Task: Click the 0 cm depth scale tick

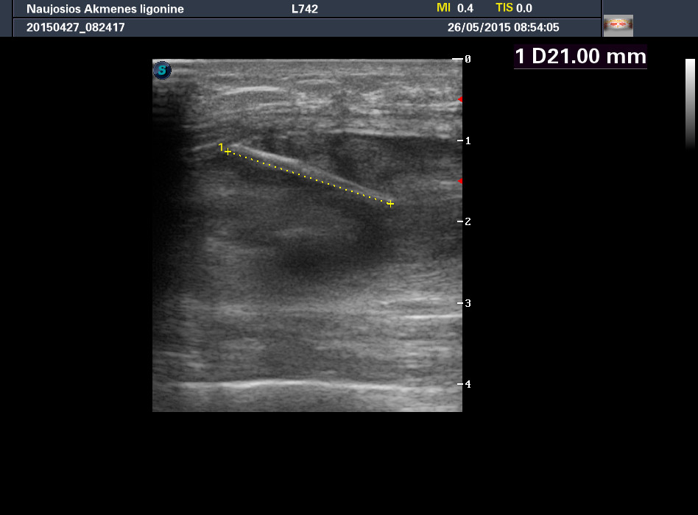Action: click(x=462, y=59)
